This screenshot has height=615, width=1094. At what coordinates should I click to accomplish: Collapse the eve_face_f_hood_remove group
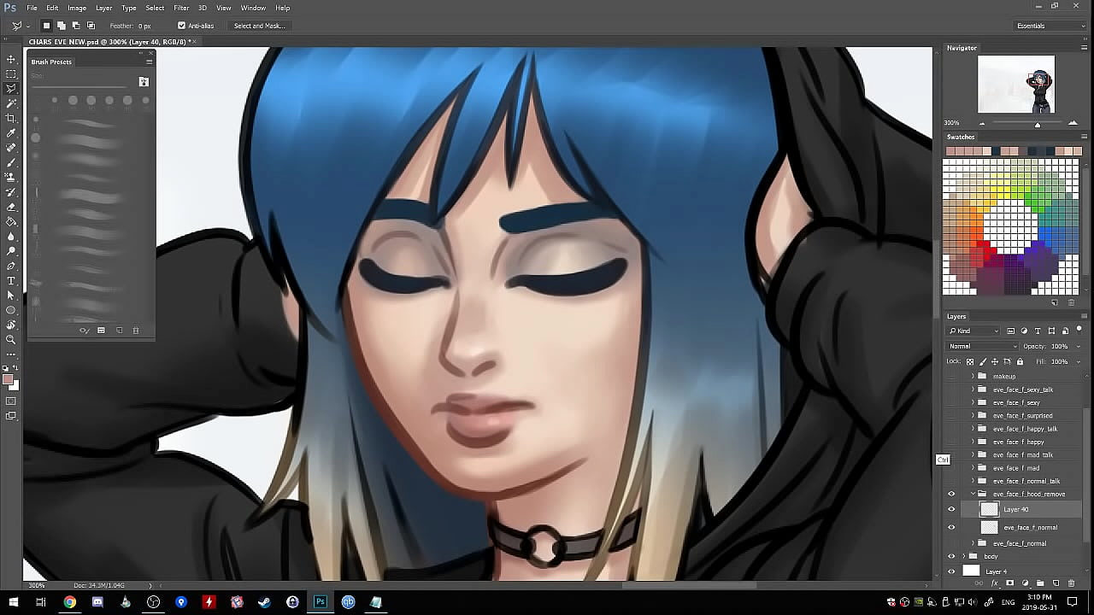[x=972, y=494]
